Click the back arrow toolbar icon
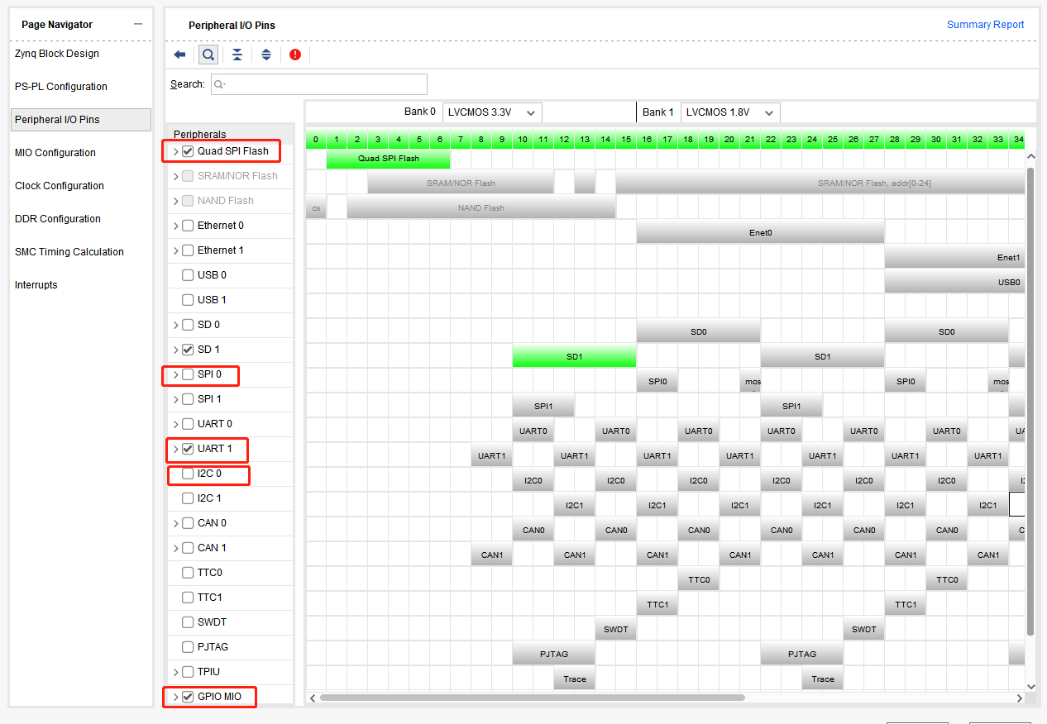The image size is (1047, 724). coord(179,55)
